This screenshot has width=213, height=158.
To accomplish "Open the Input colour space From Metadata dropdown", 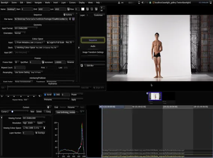I will (x=30, y=43).
